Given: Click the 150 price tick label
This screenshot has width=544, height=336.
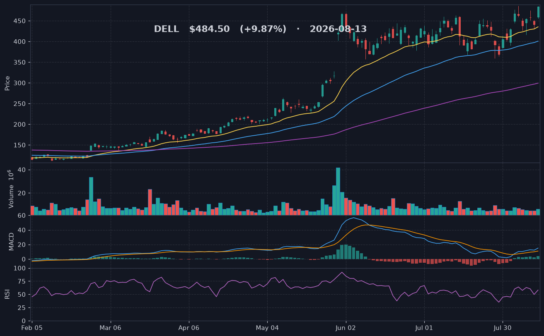Looking at the screenshot, I should [20, 145].
